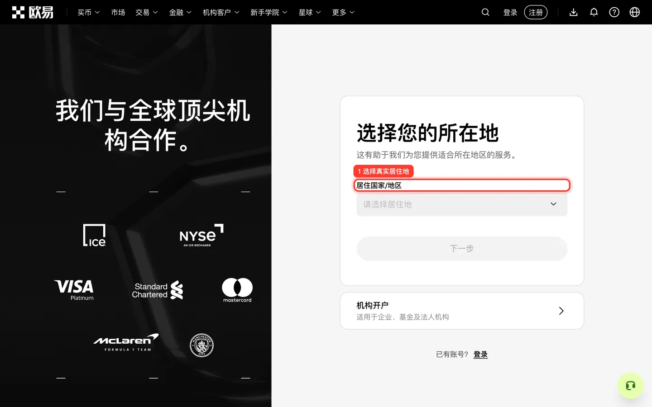The width and height of the screenshot is (652, 407).
Task: Click the 欧易 OKX logo
Action: (33, 12)
